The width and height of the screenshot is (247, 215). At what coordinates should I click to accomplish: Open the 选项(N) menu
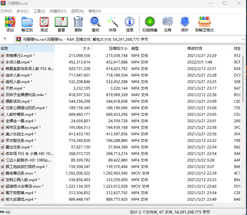(x=77, y=11)
